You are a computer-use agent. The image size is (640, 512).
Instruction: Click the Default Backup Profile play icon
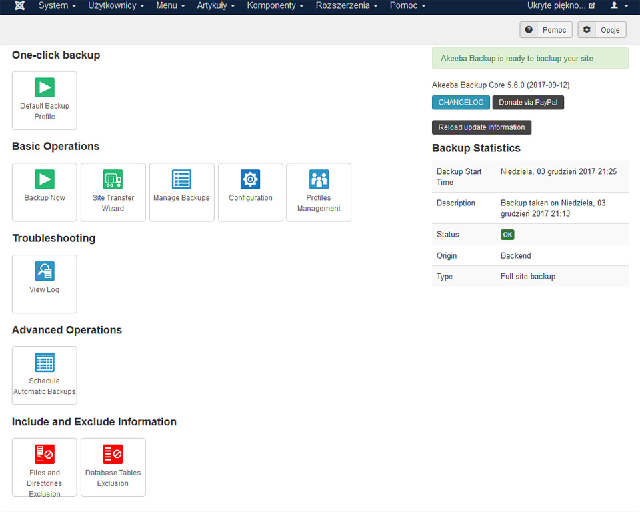[45, 87]
